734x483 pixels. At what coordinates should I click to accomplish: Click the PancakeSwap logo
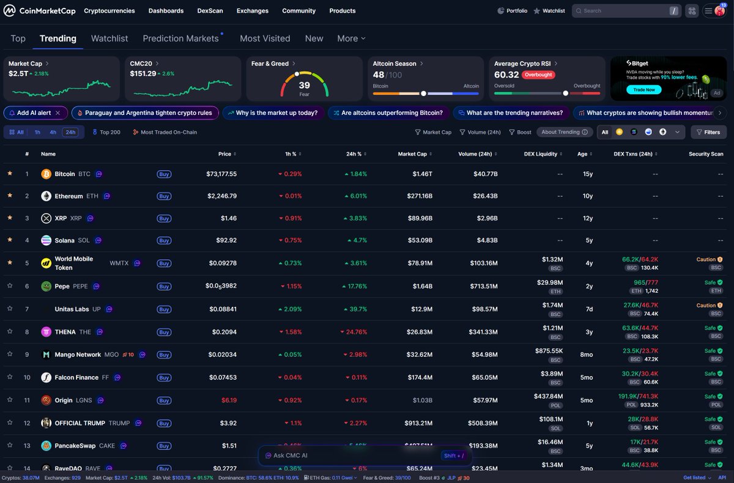coord(46,446)
